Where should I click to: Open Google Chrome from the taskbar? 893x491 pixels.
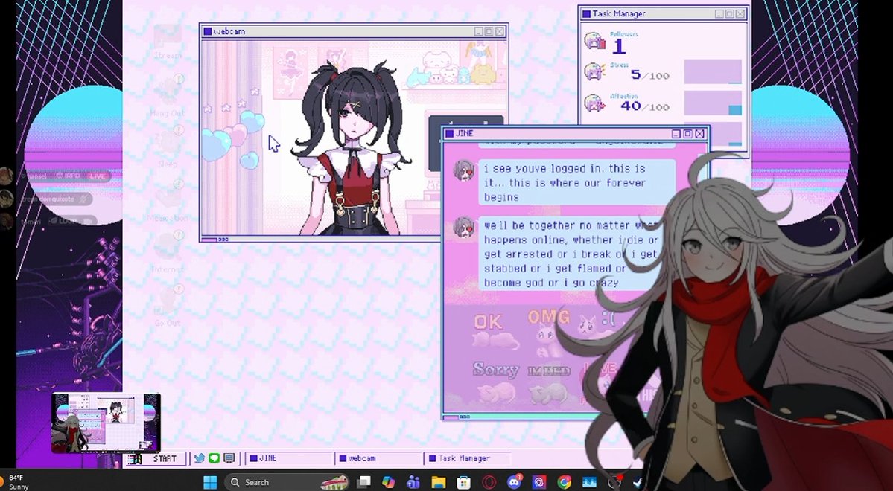565,483
